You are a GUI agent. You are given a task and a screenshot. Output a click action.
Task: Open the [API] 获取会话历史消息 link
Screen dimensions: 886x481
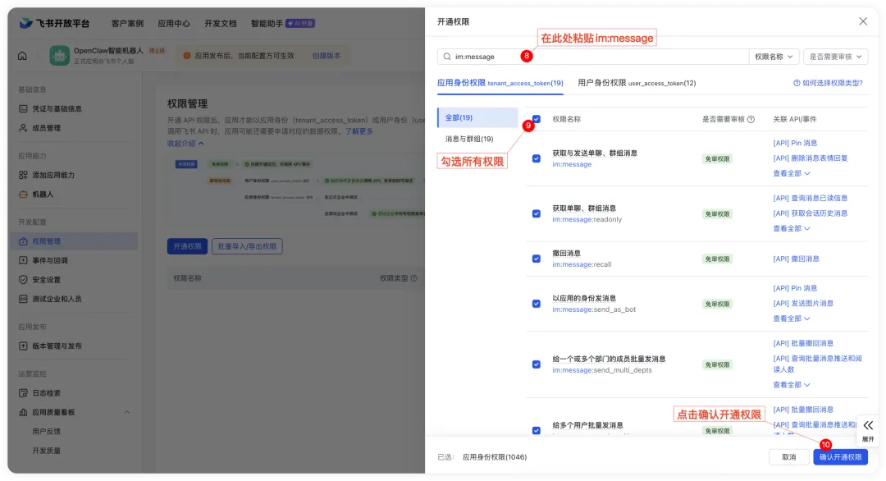811,213
